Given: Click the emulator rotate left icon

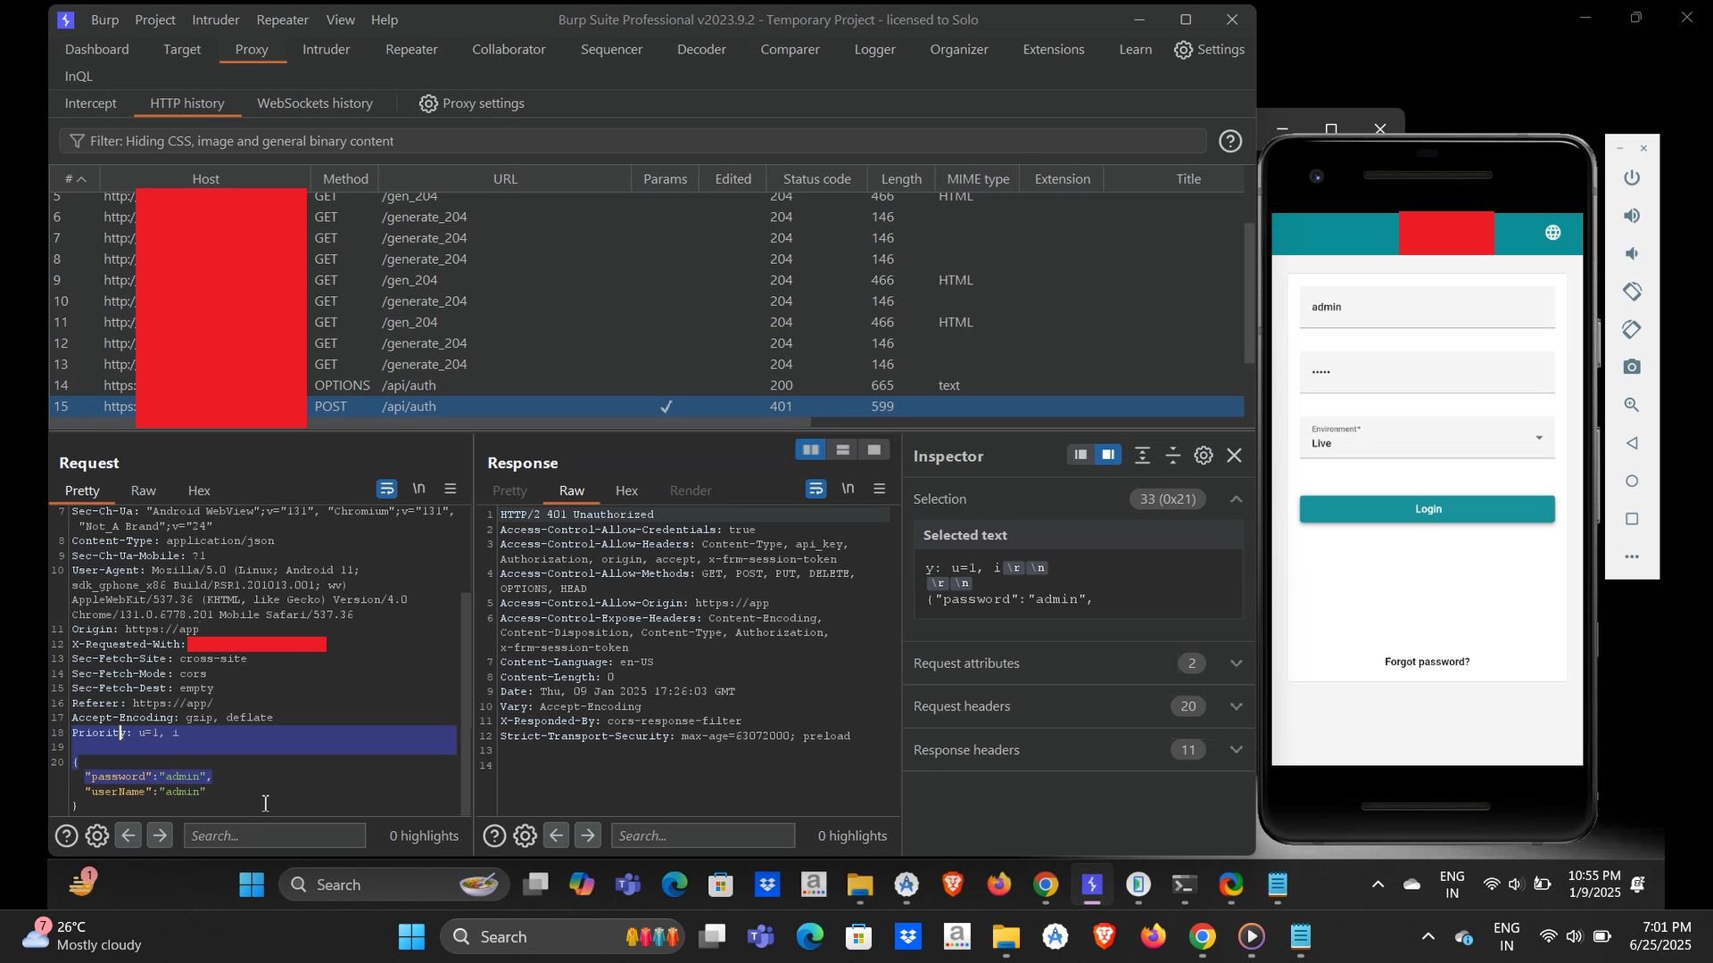Looking at the screenshot, I should (1632, 292).
